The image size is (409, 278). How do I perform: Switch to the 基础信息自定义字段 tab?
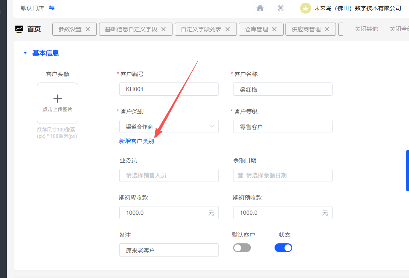(131, 29)
